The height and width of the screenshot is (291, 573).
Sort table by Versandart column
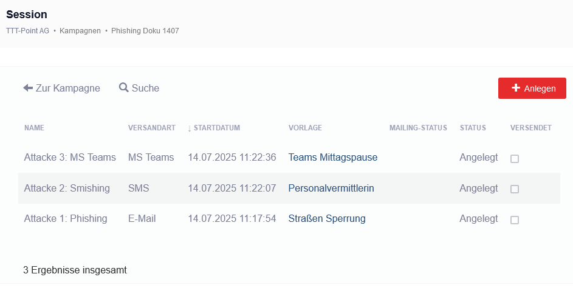[151, 128]
